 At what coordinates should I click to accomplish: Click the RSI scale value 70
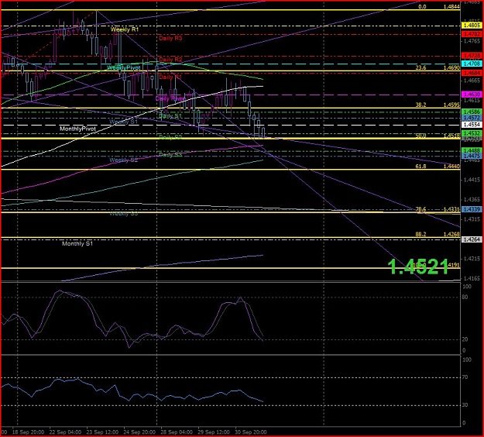tap(466, 377)
